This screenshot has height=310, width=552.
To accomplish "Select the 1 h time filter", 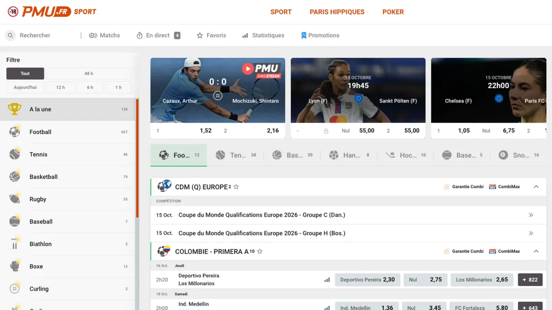I will 118,87.
